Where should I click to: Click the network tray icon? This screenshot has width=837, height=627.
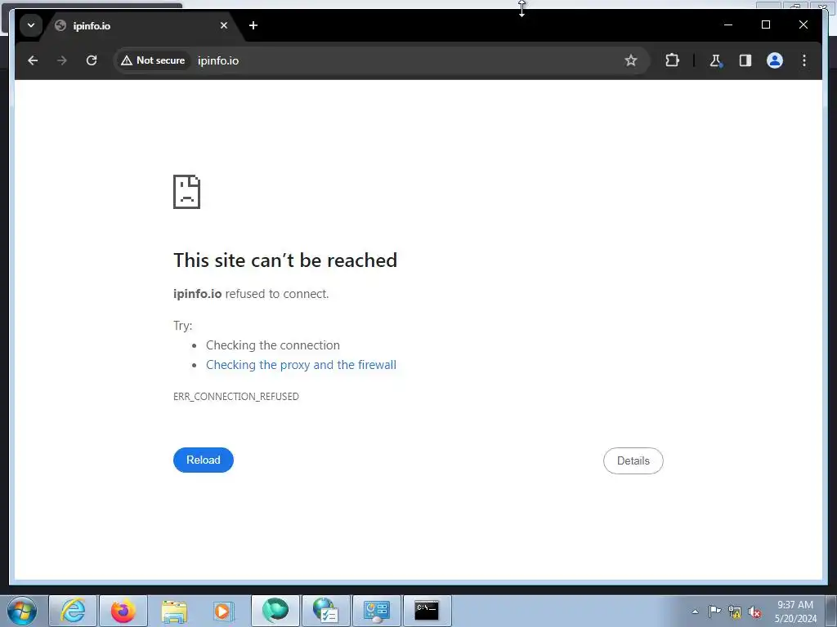(x=735, y=612)
